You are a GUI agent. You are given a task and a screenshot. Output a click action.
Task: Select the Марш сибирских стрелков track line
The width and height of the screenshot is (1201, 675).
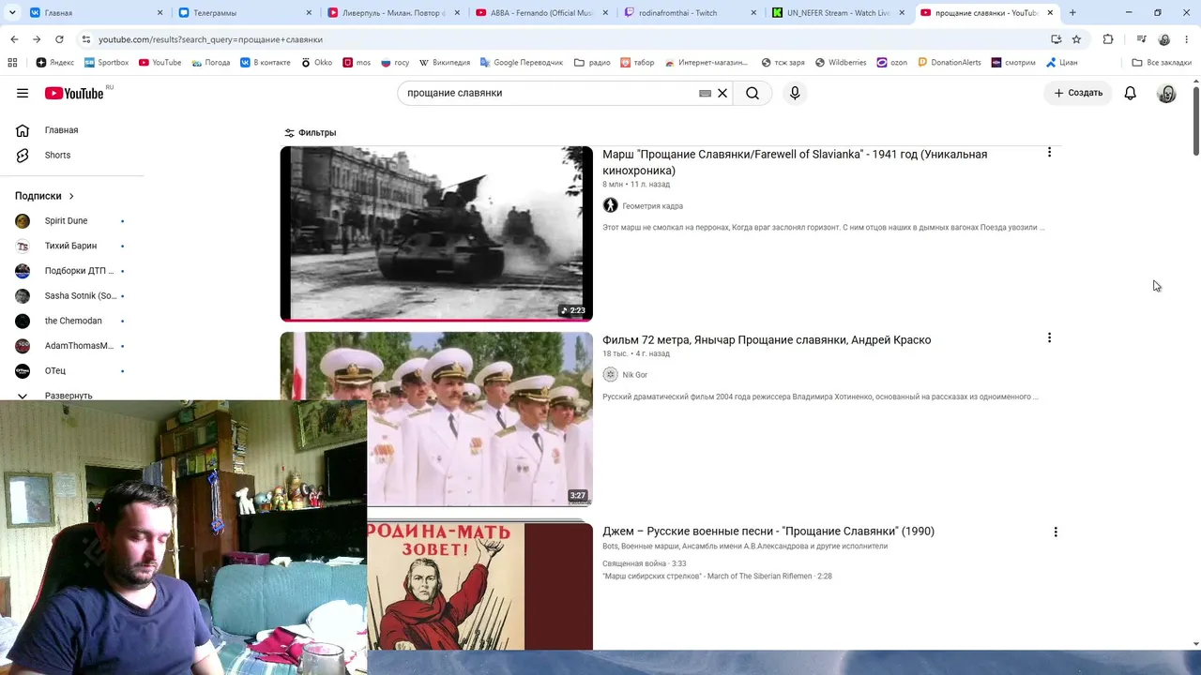(x=717, y=576)
